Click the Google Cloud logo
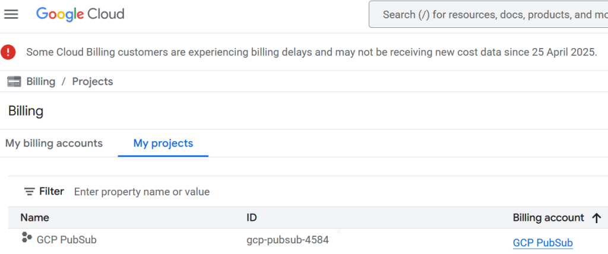Image resolution: width=608 pixels, height=254 pixels. [x=80, y=14]
